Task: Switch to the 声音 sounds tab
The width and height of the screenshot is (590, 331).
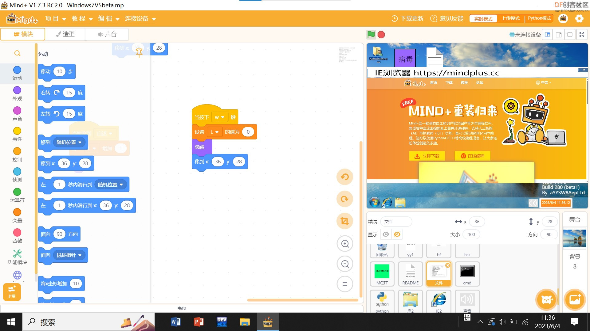Action: [107, 34]
